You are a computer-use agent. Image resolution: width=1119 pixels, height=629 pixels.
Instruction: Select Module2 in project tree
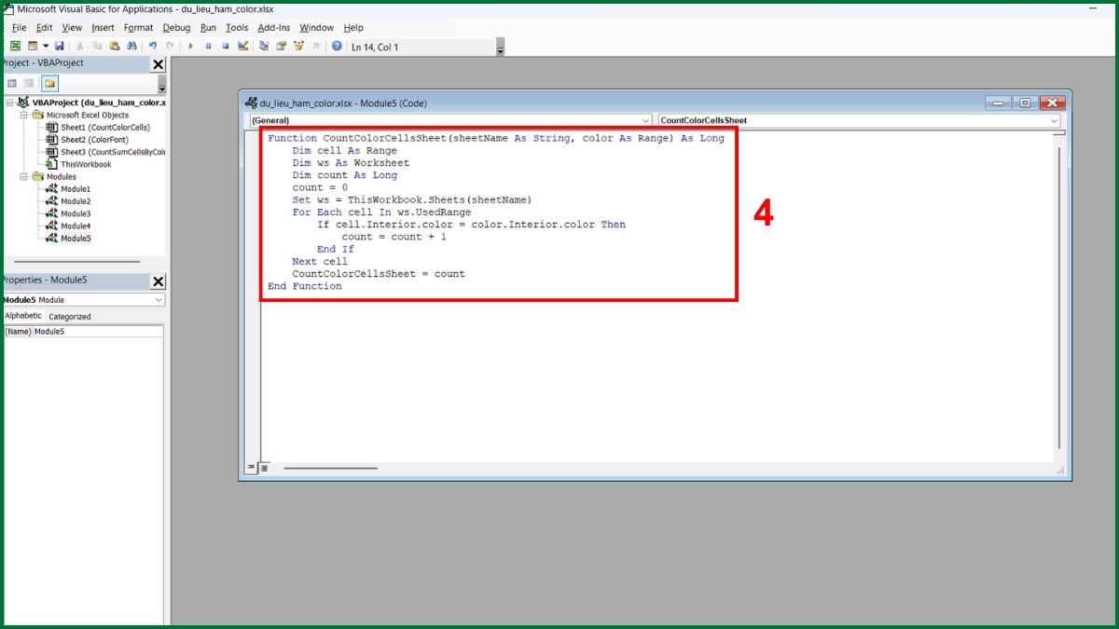(x=76, y=201)
